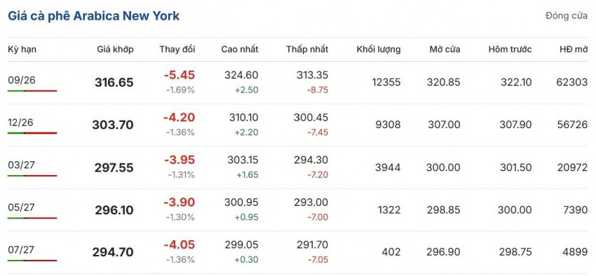Click the 'Thay đổi' column header
Screen dimensions: 596x276
point(177,49)
